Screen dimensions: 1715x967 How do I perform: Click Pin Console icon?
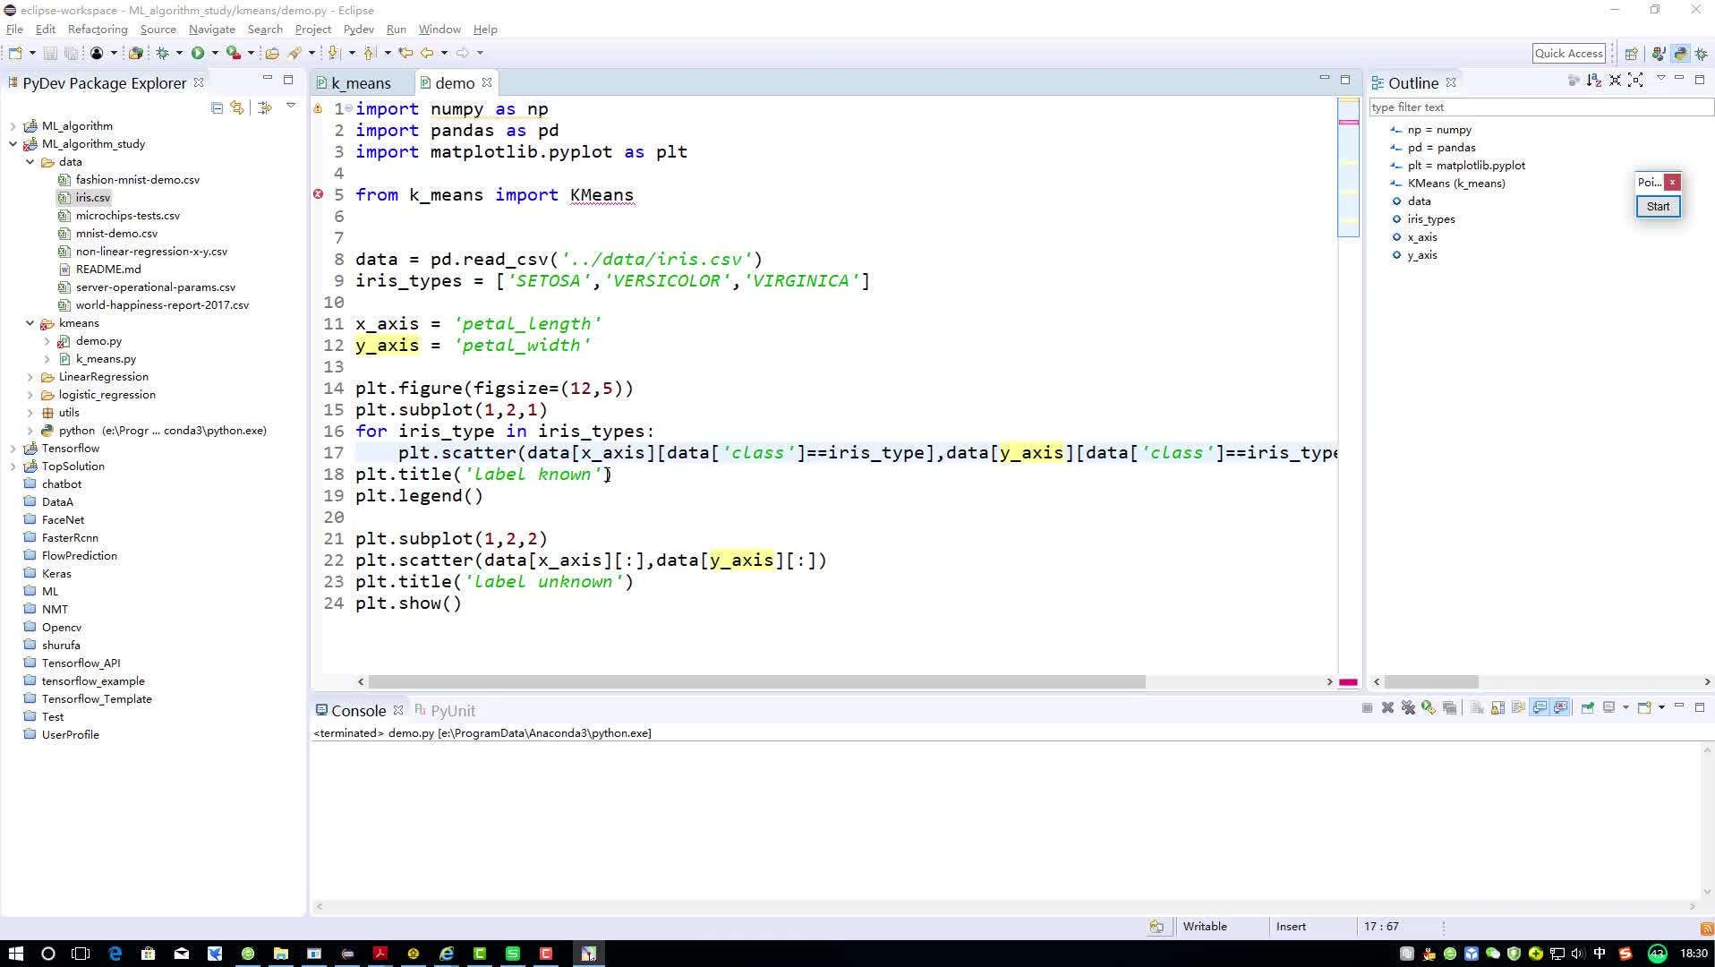click(x=1587, y=707)
